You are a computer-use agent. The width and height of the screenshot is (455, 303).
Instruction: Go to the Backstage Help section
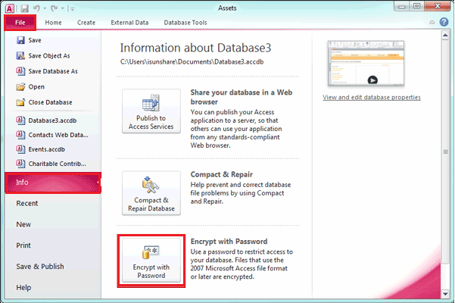pyautogui.click(x=23, y=288)
